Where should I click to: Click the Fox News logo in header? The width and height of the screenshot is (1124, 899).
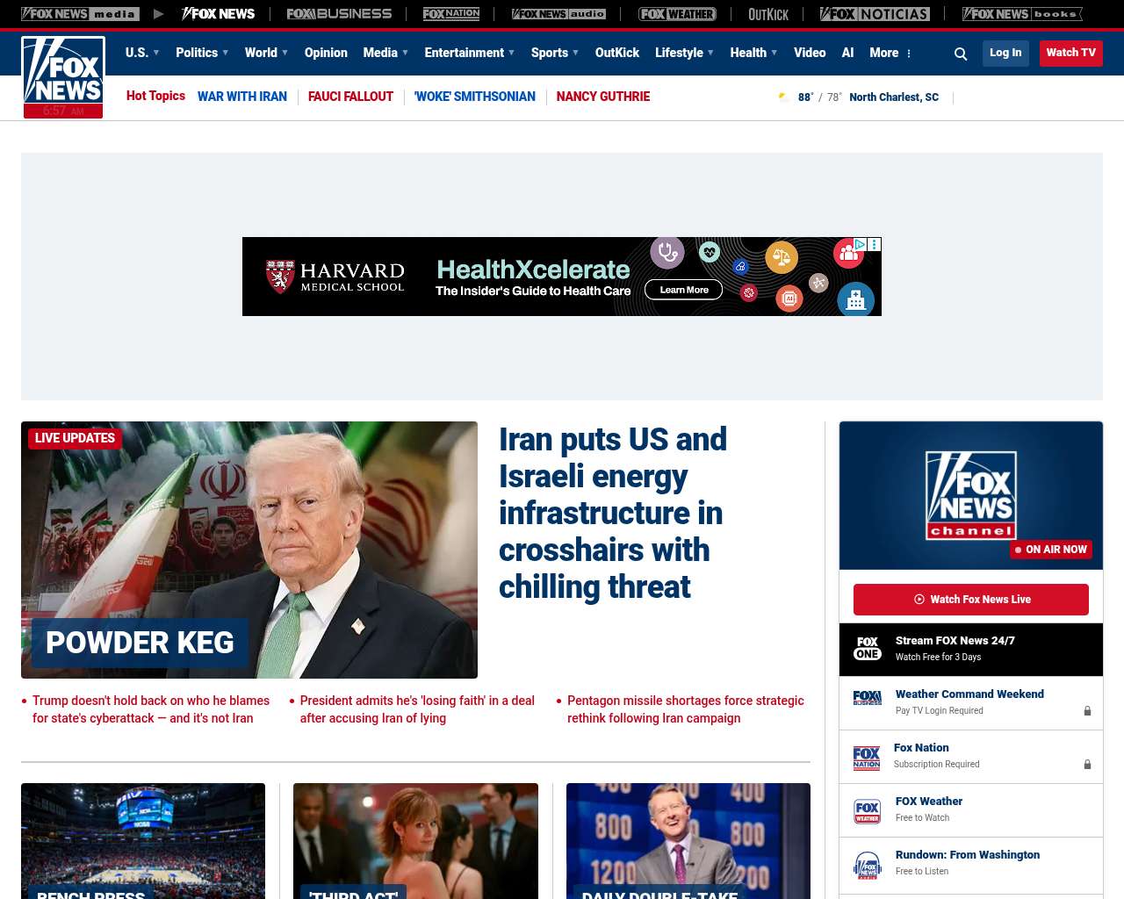[63, 77]
